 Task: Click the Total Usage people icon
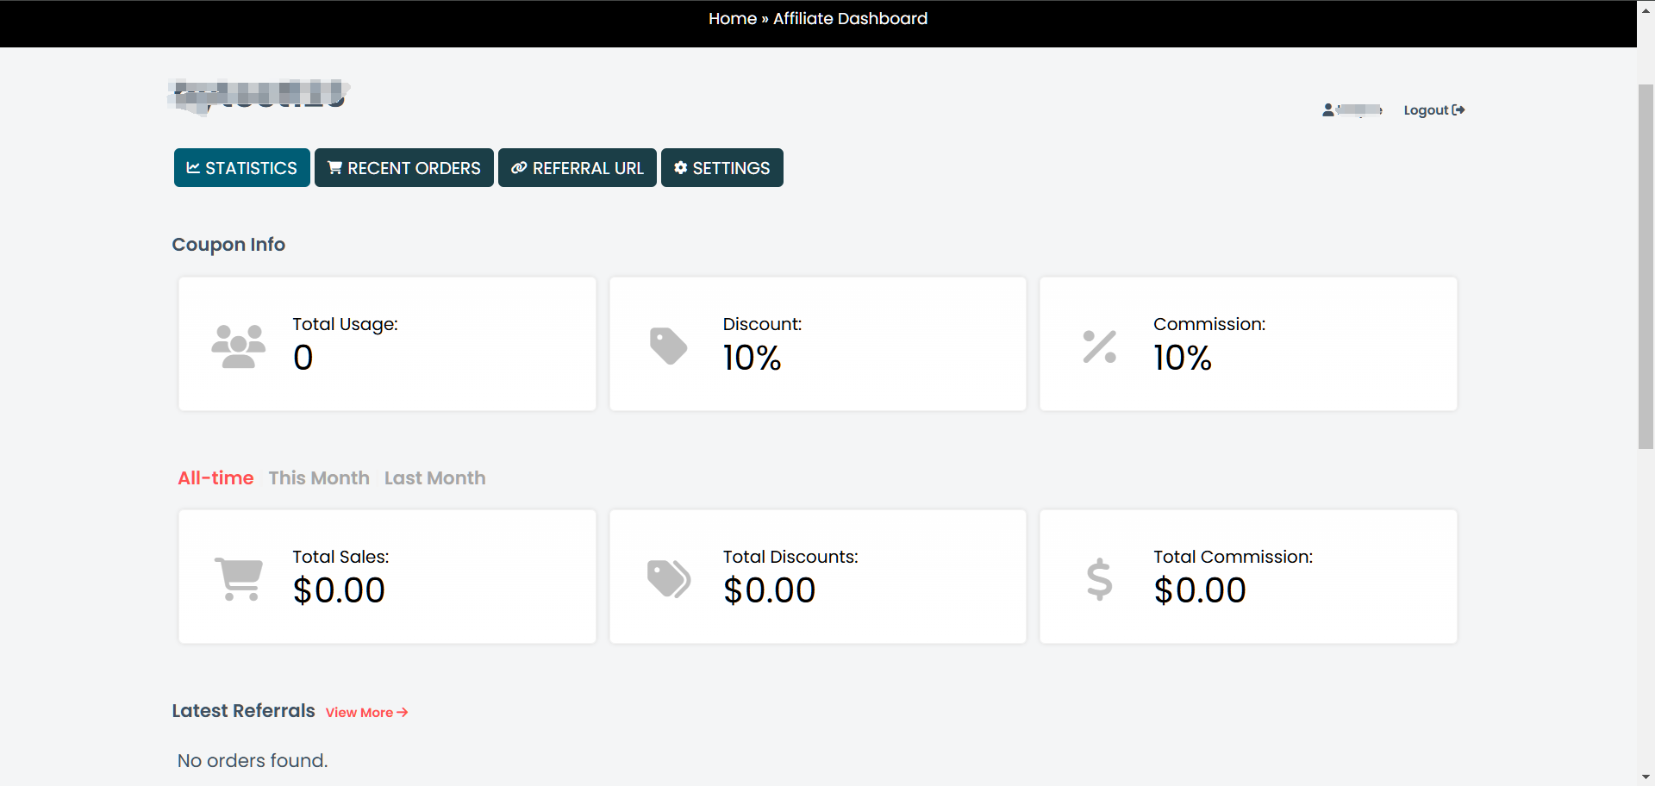tap(239, 346)
